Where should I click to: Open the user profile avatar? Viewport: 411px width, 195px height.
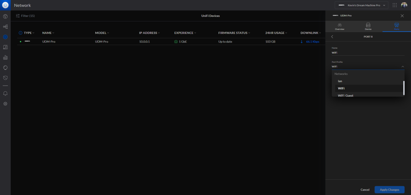(x=404, y=5)
